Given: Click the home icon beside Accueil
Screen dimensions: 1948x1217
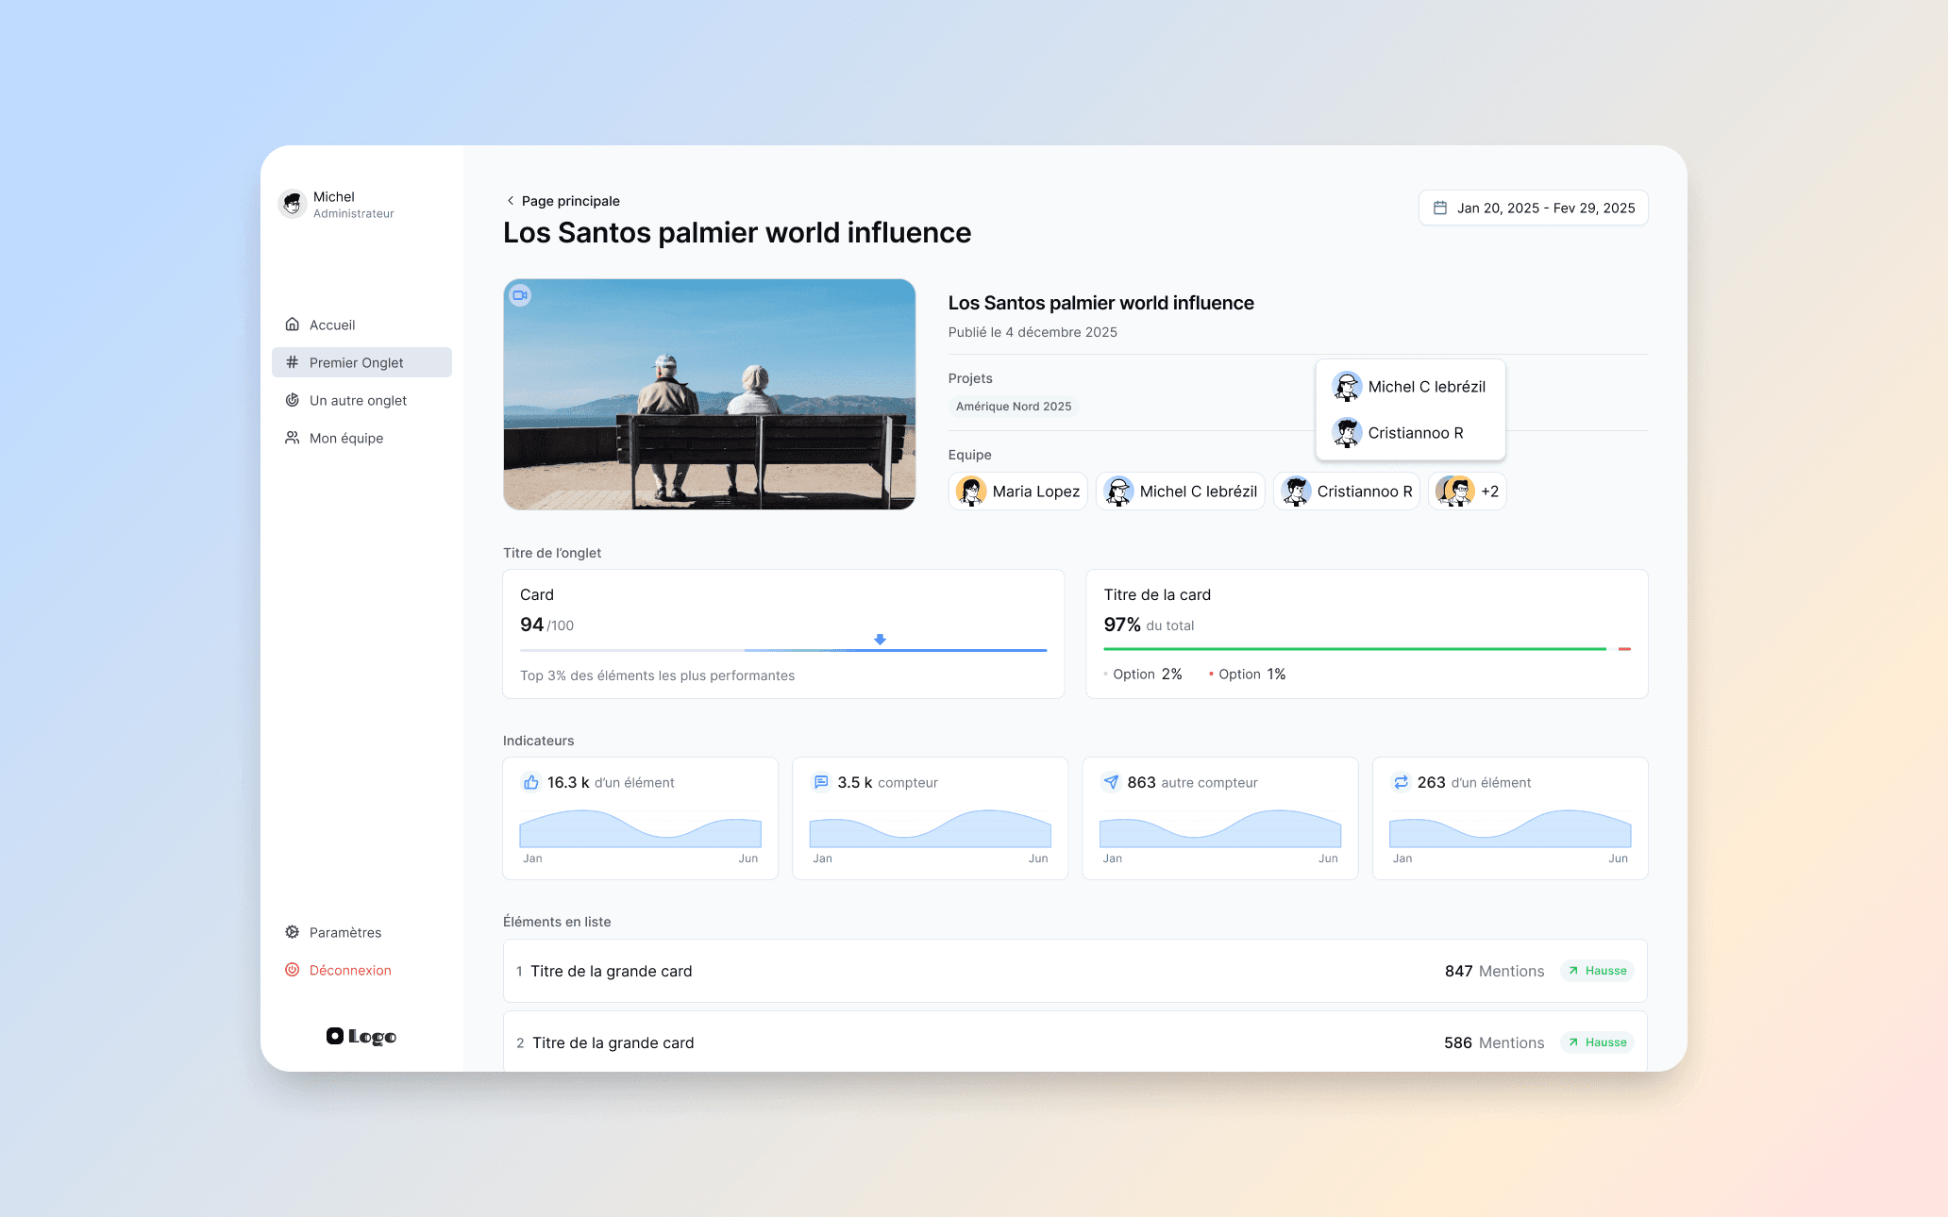Looking at the screenshot, I should click(x=293, y=325).
